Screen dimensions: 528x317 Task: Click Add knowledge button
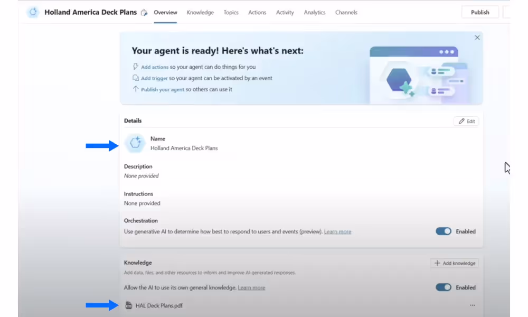[455, 263]
